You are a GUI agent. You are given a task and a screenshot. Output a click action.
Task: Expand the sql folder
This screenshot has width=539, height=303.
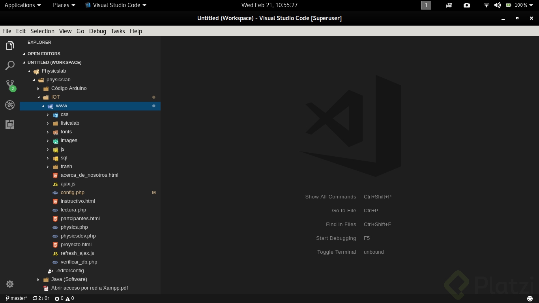pos(90,158)
